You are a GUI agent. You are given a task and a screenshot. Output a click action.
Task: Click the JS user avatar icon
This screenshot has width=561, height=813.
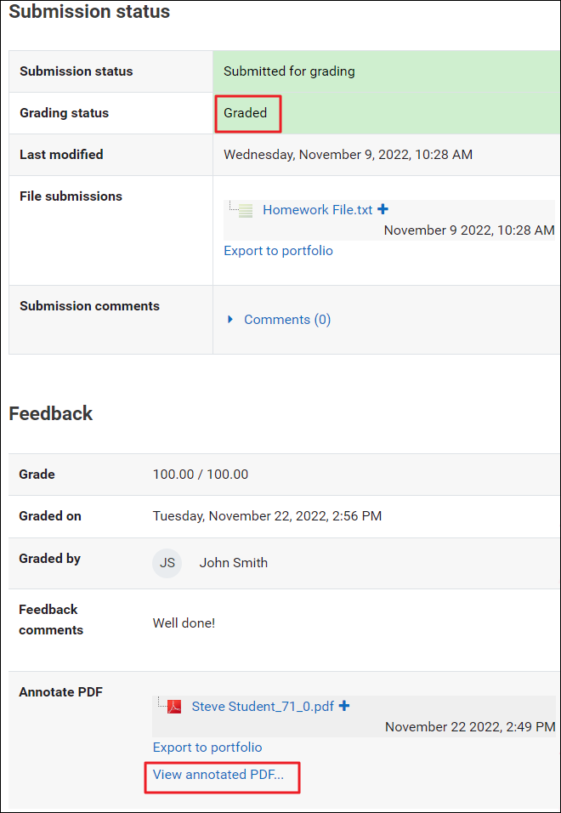167,563
